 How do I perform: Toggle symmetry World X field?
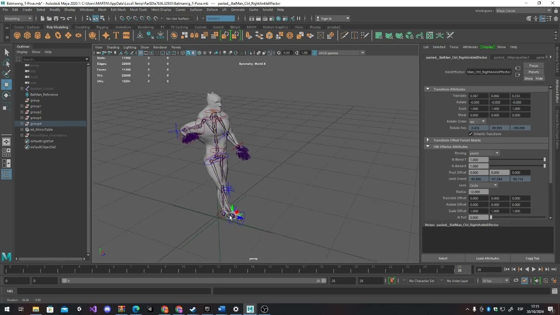tap(220, 18)
